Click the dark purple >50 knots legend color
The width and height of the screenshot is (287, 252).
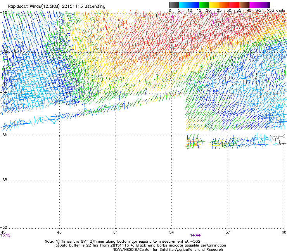(x=268, y=5)
